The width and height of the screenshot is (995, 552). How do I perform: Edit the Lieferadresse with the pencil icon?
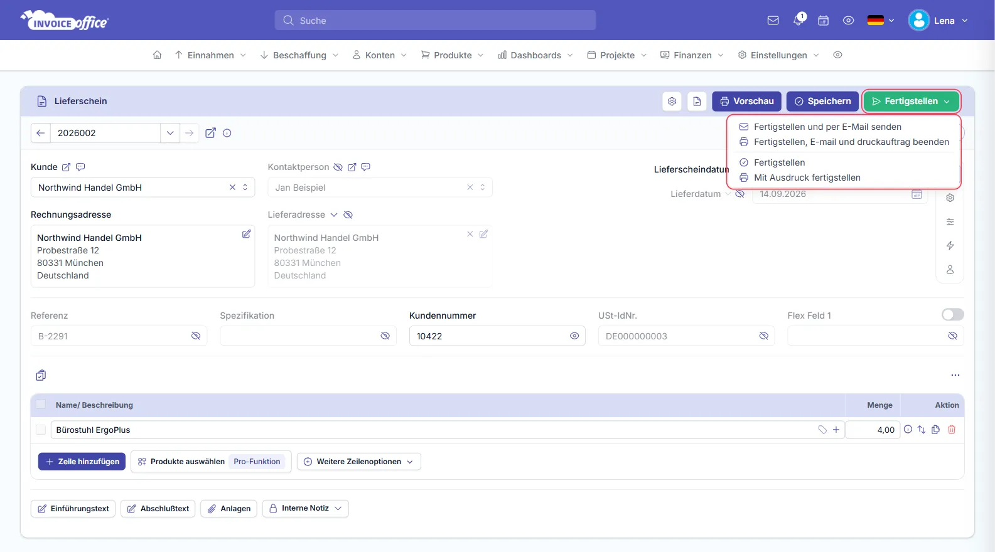coord(483,234)
